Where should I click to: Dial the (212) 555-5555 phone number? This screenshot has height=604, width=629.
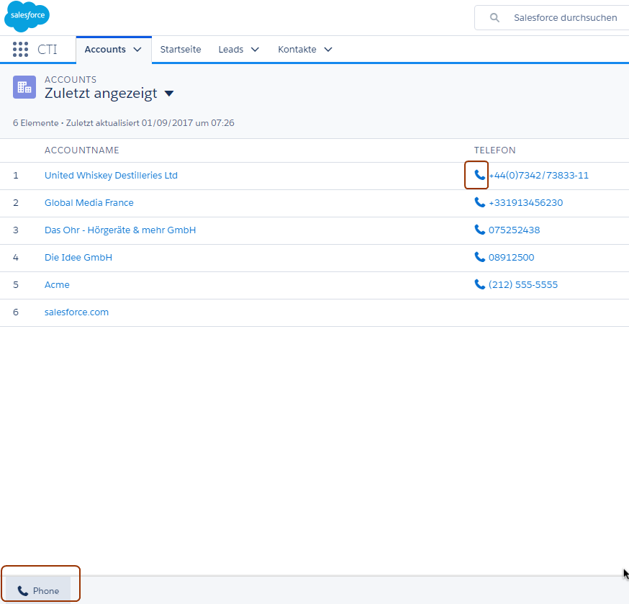523,284
